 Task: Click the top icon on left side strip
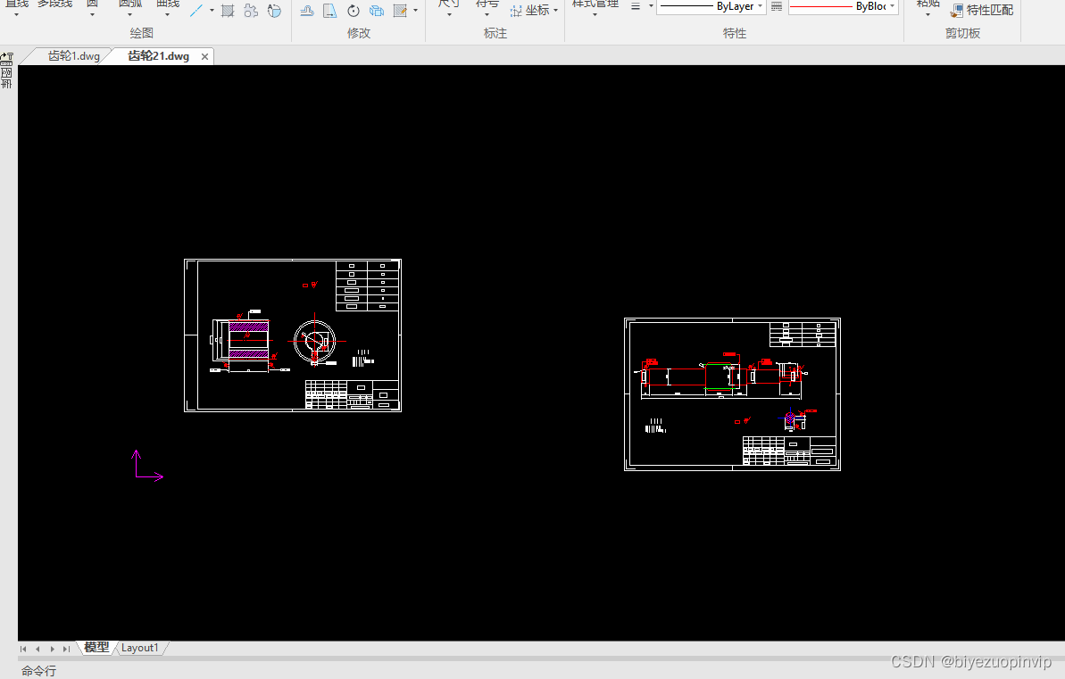[6, 59]
